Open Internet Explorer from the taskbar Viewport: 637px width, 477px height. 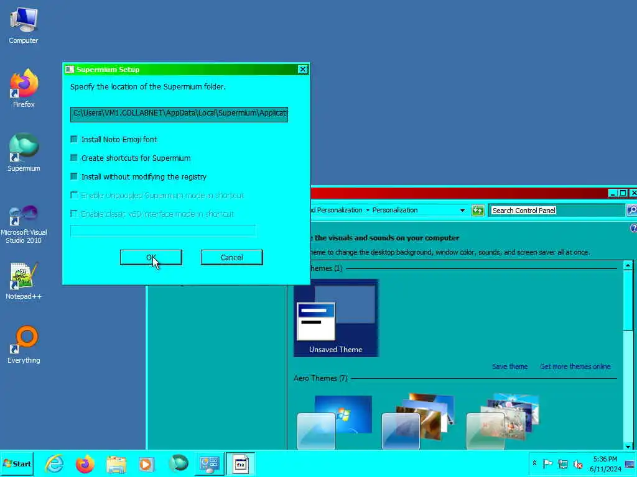[55, 463]
